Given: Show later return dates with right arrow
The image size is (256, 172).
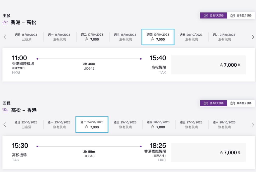Looking at the screenshot, I should click(253, 125).
